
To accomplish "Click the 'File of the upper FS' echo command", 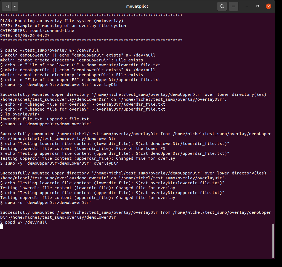I will 80,80.
